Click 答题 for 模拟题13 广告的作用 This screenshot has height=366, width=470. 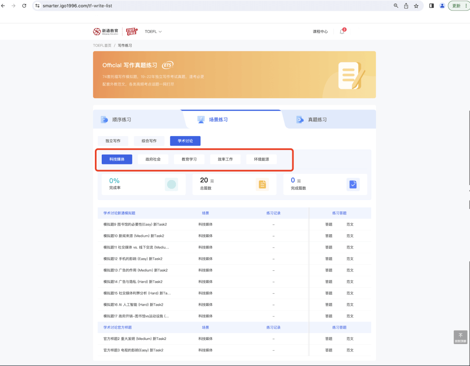329,270
